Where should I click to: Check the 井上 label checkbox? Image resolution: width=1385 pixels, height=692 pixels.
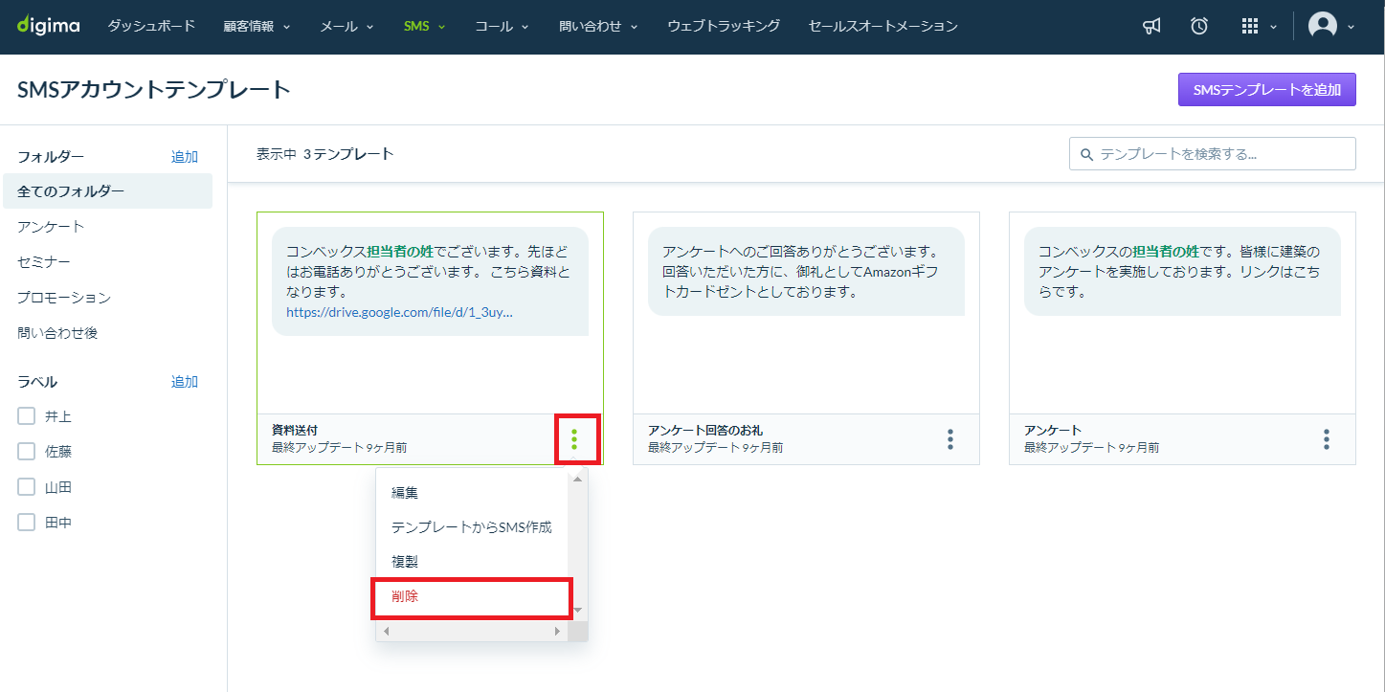click(x=27, y=416)
